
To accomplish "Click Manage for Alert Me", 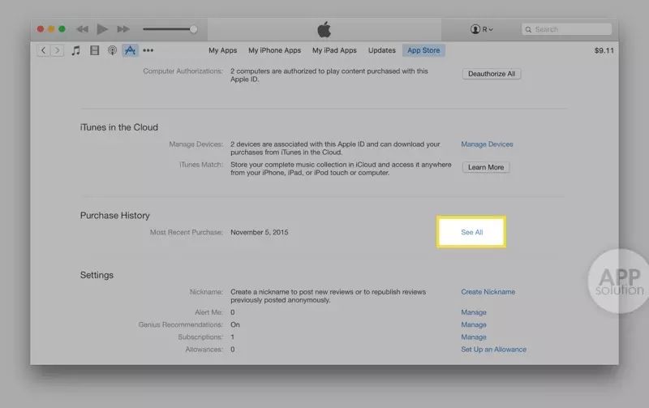I will pyautogui.click(x=474, y=312).
